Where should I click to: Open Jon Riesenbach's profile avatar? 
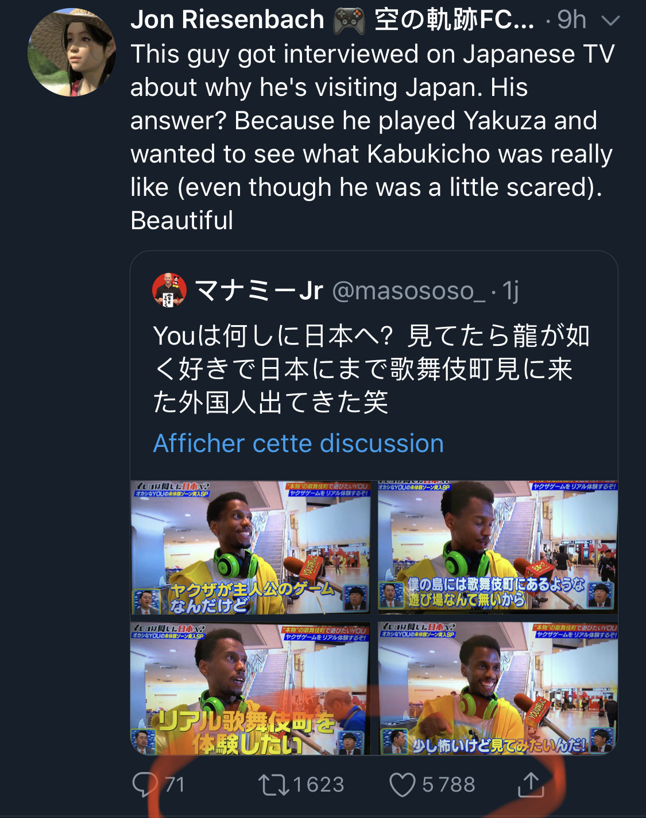[72, 52]
